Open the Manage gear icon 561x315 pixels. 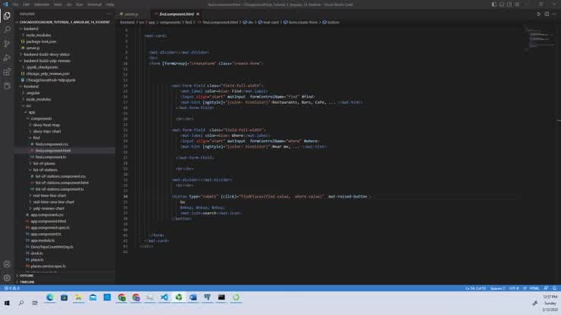click(x=7, y=278)
